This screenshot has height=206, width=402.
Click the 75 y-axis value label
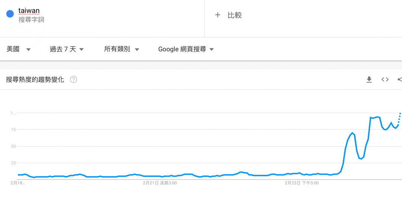(13, 129)
